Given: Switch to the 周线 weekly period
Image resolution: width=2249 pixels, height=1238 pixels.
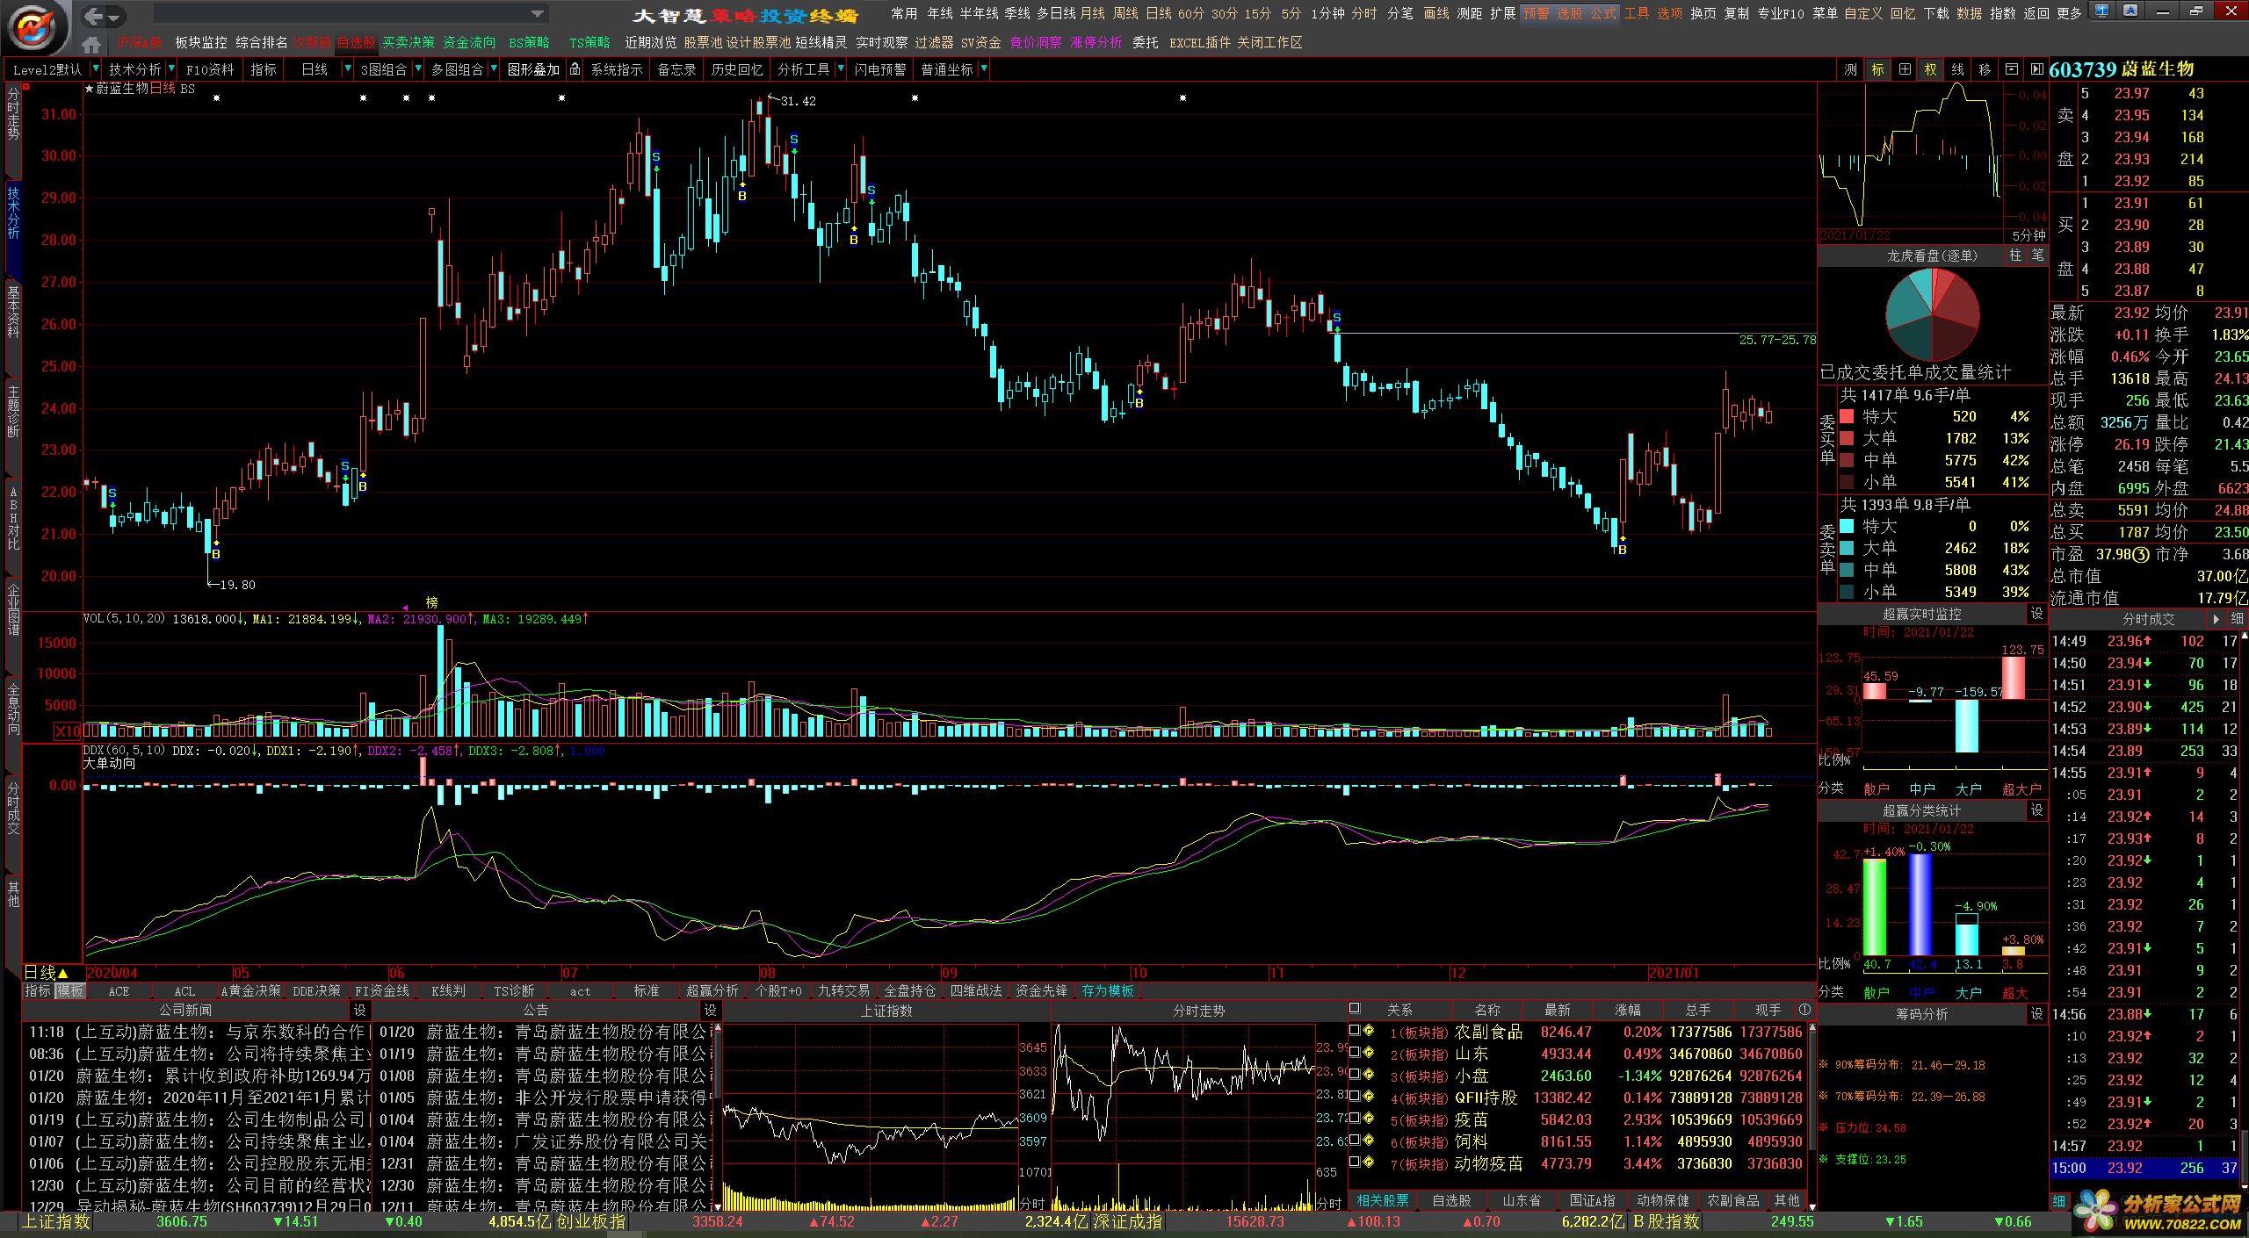Looking at the screenshot, I should point(1125,13).
